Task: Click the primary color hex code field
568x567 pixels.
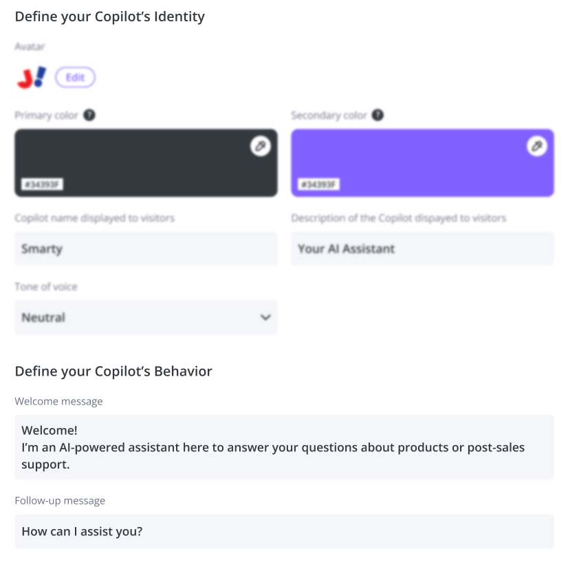Action: pyautogui.click(x=42, y=184)
